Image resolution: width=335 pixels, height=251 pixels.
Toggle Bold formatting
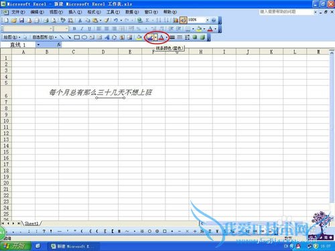(74, 29)
